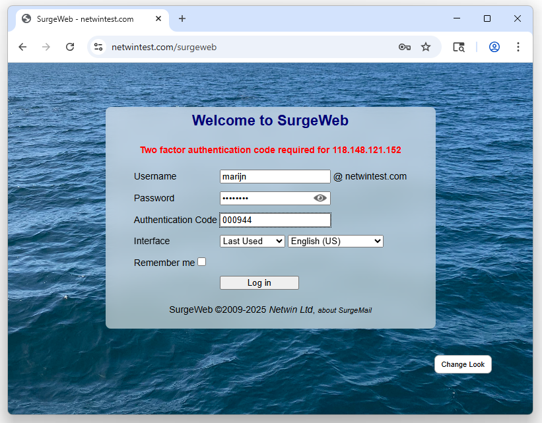The width and height of the screenshot is (542, 423).
Task: Open the Chrome profile avatar icon
Action: (494, 47)
